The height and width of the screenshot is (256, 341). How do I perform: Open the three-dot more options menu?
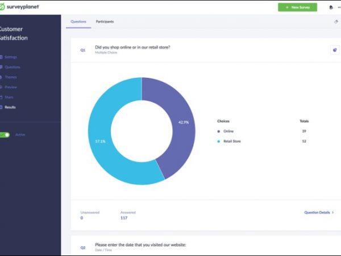[x=339, y=7]
